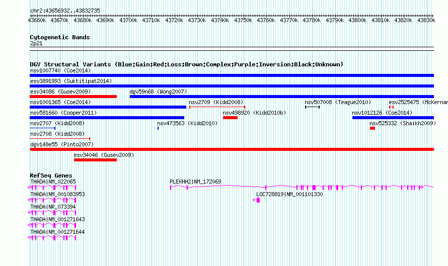Click the blue esv3891993 gain bar

pyautogui.click(x=232, y=86)
